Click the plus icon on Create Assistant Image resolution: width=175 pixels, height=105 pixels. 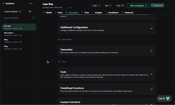click(20, 12)
